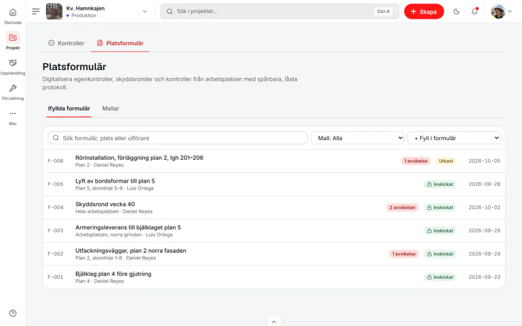The height and width of the screenshot is (326, 522).
Task: Expand the user avatar menu chevron
Action: (509, 11)
